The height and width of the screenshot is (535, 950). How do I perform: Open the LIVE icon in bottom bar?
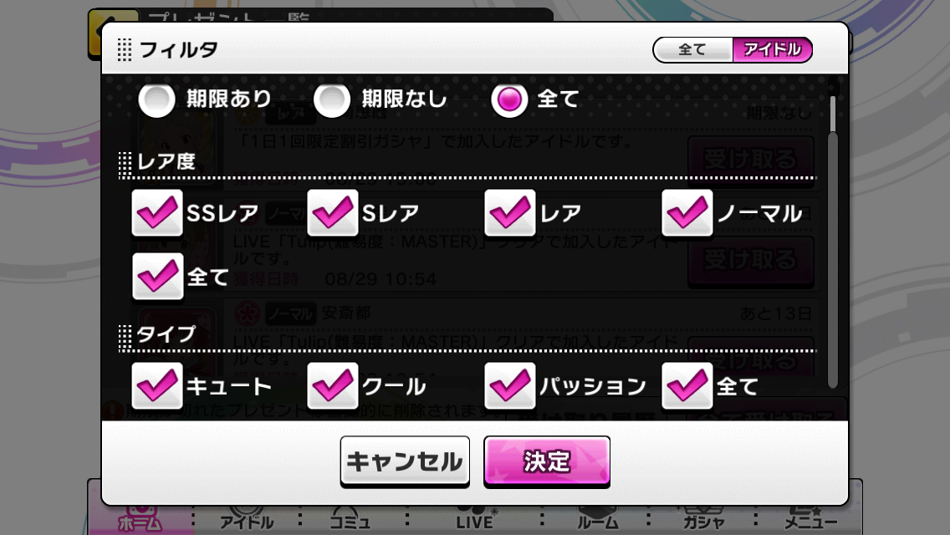(475, 518)
